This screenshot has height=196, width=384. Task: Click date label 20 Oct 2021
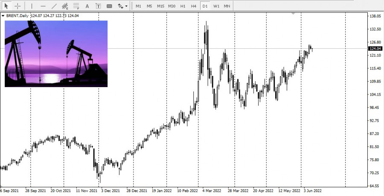click(61, 190)
